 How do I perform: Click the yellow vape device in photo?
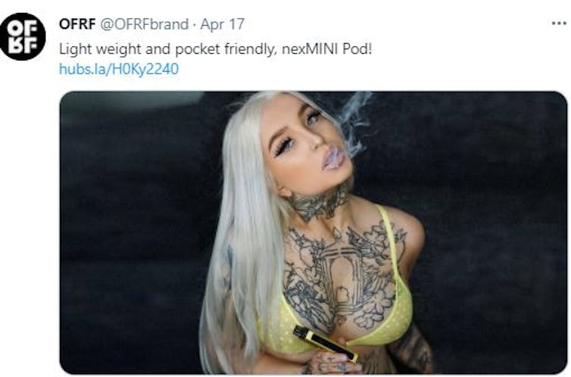[326, 343]
